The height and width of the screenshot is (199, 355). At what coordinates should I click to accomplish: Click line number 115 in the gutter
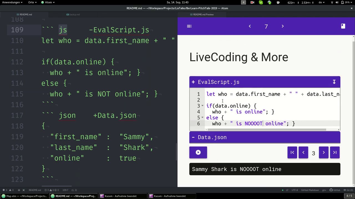click(17, 94)
